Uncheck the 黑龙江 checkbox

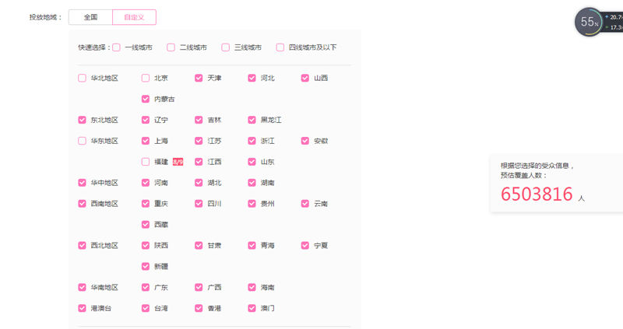click(252, 120)
